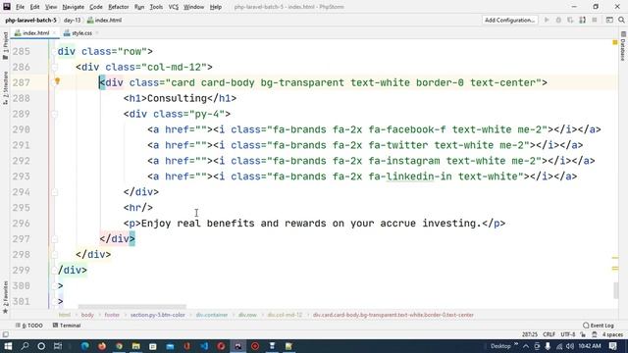Click the project structure window icon
Image resolution: width=628 pixels, height=353 pixels.
click(609, 20)
